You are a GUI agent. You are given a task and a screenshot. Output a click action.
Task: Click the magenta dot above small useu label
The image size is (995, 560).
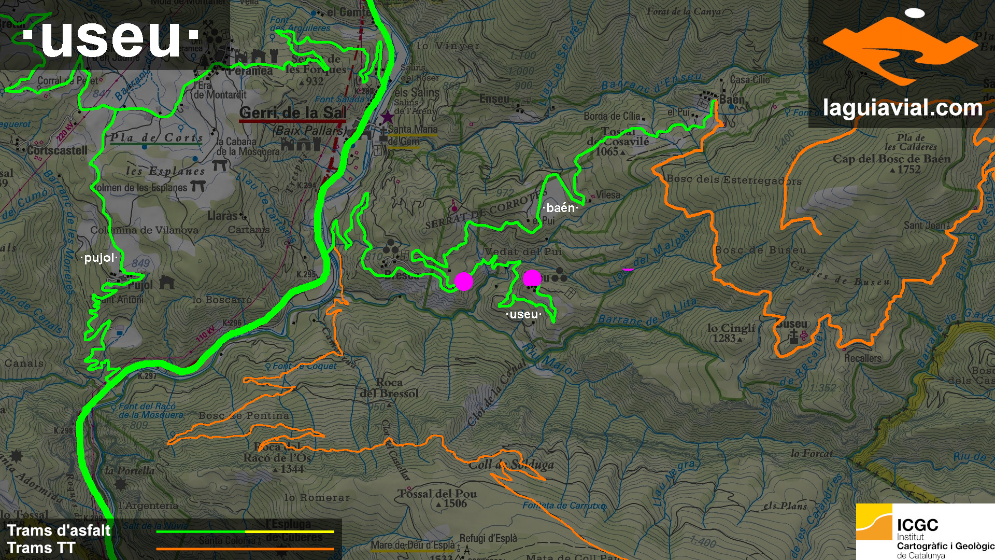(x=532, y=278)
